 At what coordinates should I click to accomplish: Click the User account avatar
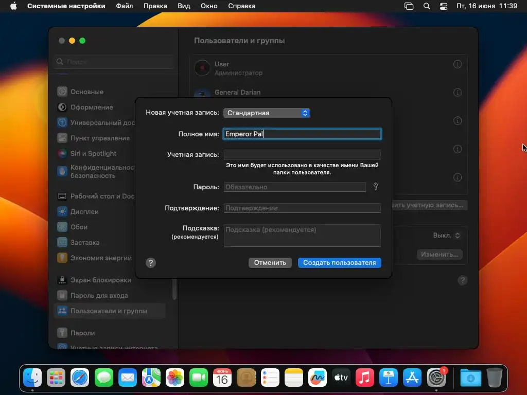202,68
